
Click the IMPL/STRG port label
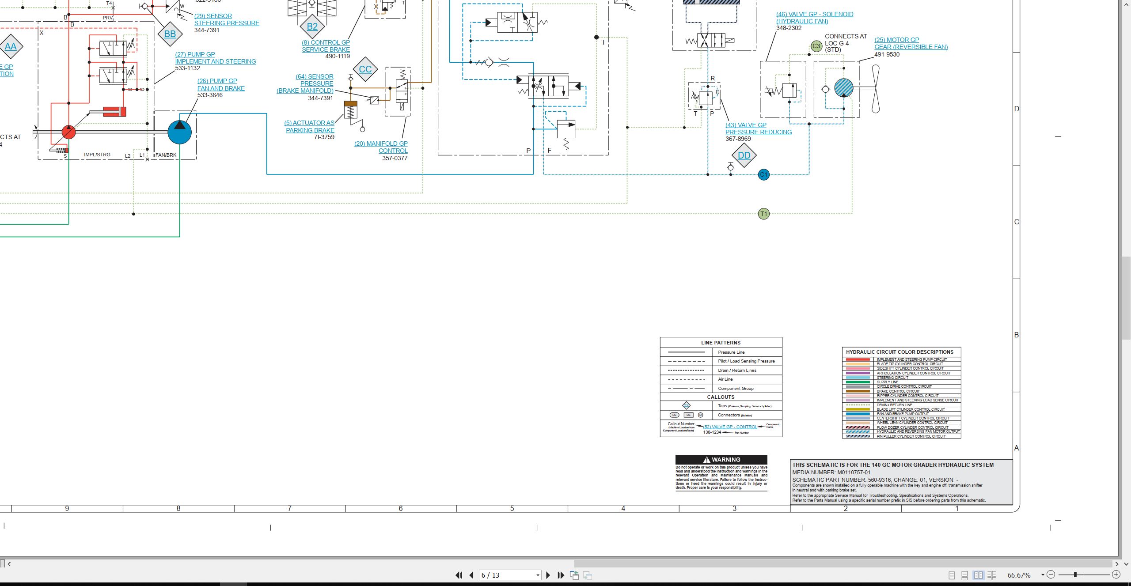tap(97, 155)
